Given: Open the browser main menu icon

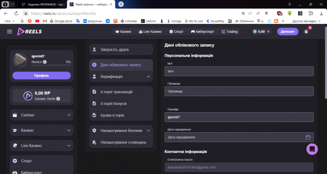Looking at the screenshot, I should coord(290,4).
